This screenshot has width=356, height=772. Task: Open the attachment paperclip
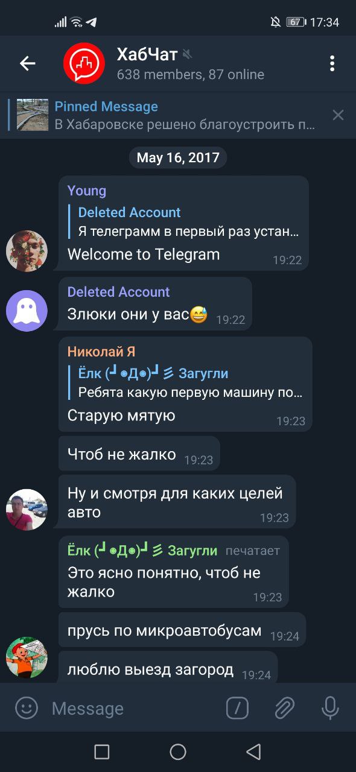pos(284,707)
